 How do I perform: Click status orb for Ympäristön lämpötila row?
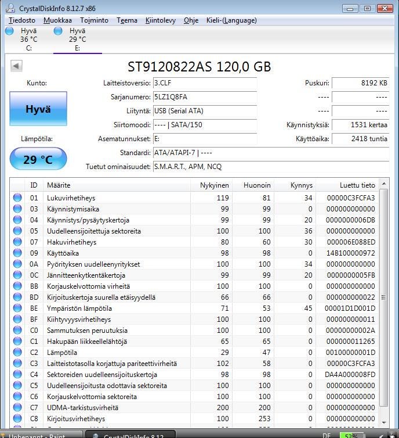(x=17, y=308)
